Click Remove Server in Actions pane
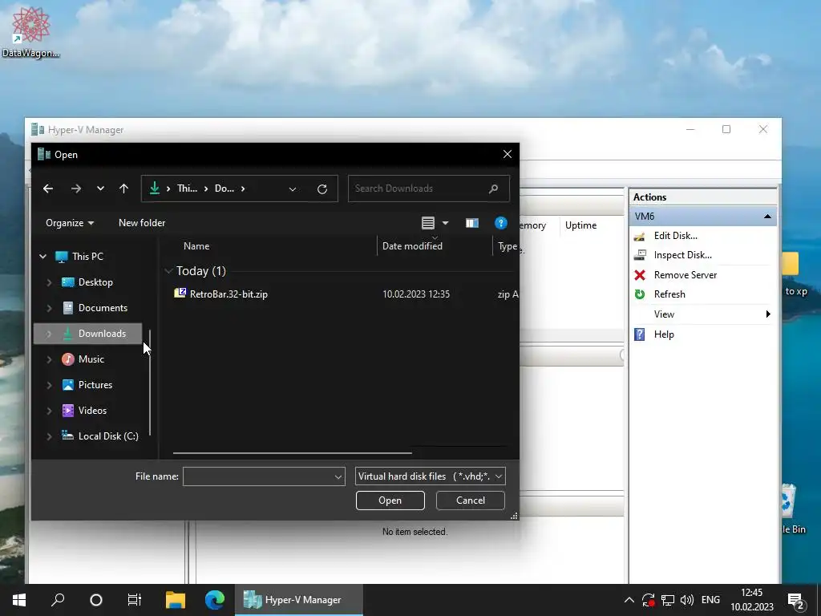Viewport: 821px width, 616px height. coord(685,275)
